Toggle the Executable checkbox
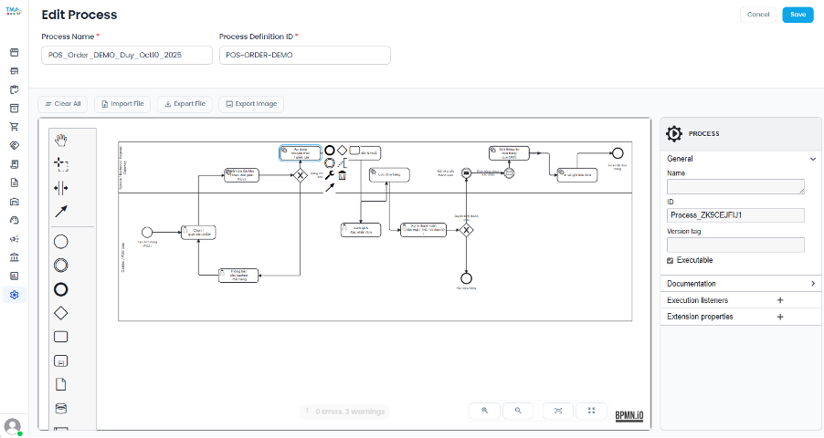Screen dimensions: 824x438 click(671, 260)
